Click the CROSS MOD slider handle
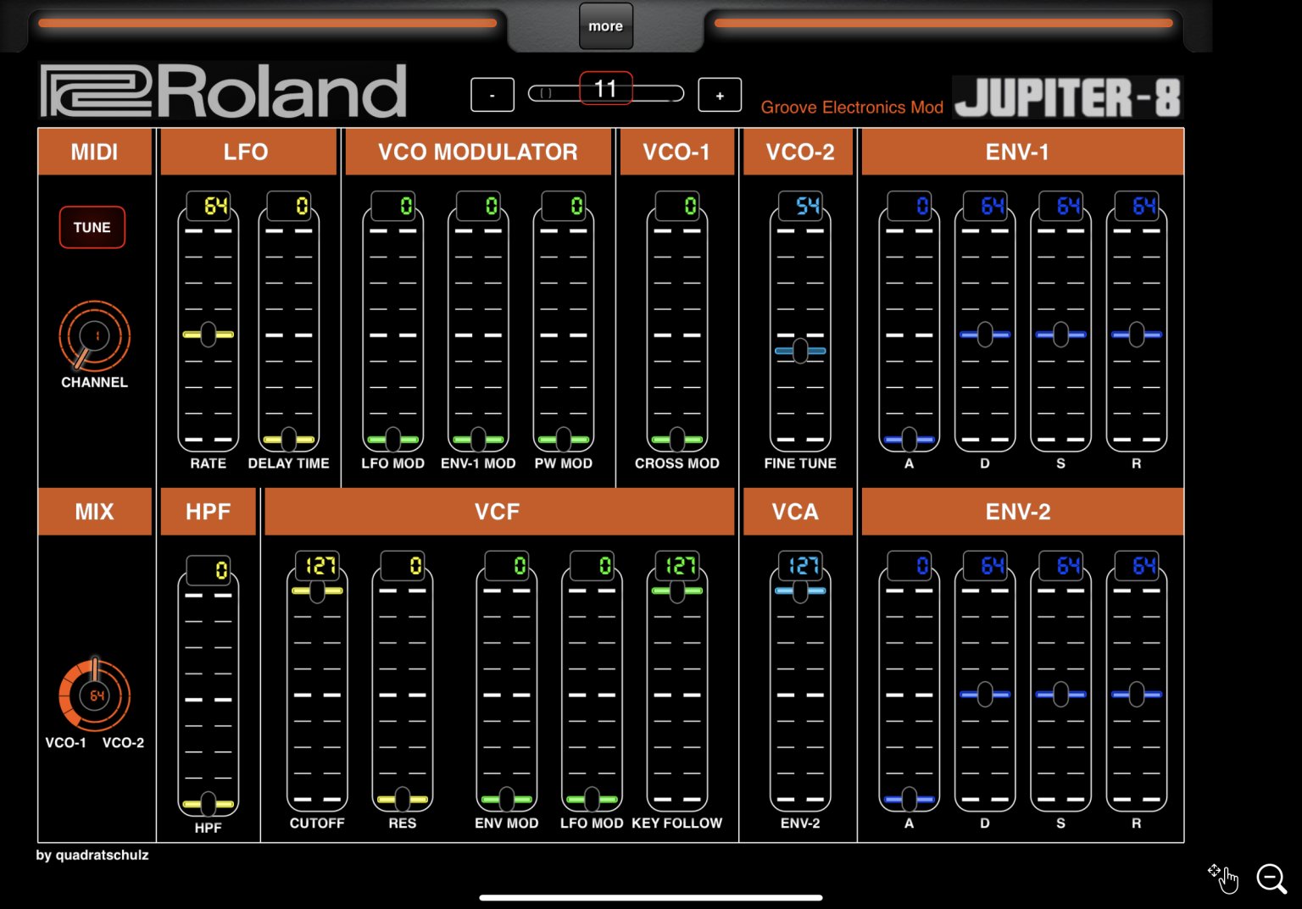Viewport: 1302px width, 909px height. pyautogui.click(x=677, y=439)
